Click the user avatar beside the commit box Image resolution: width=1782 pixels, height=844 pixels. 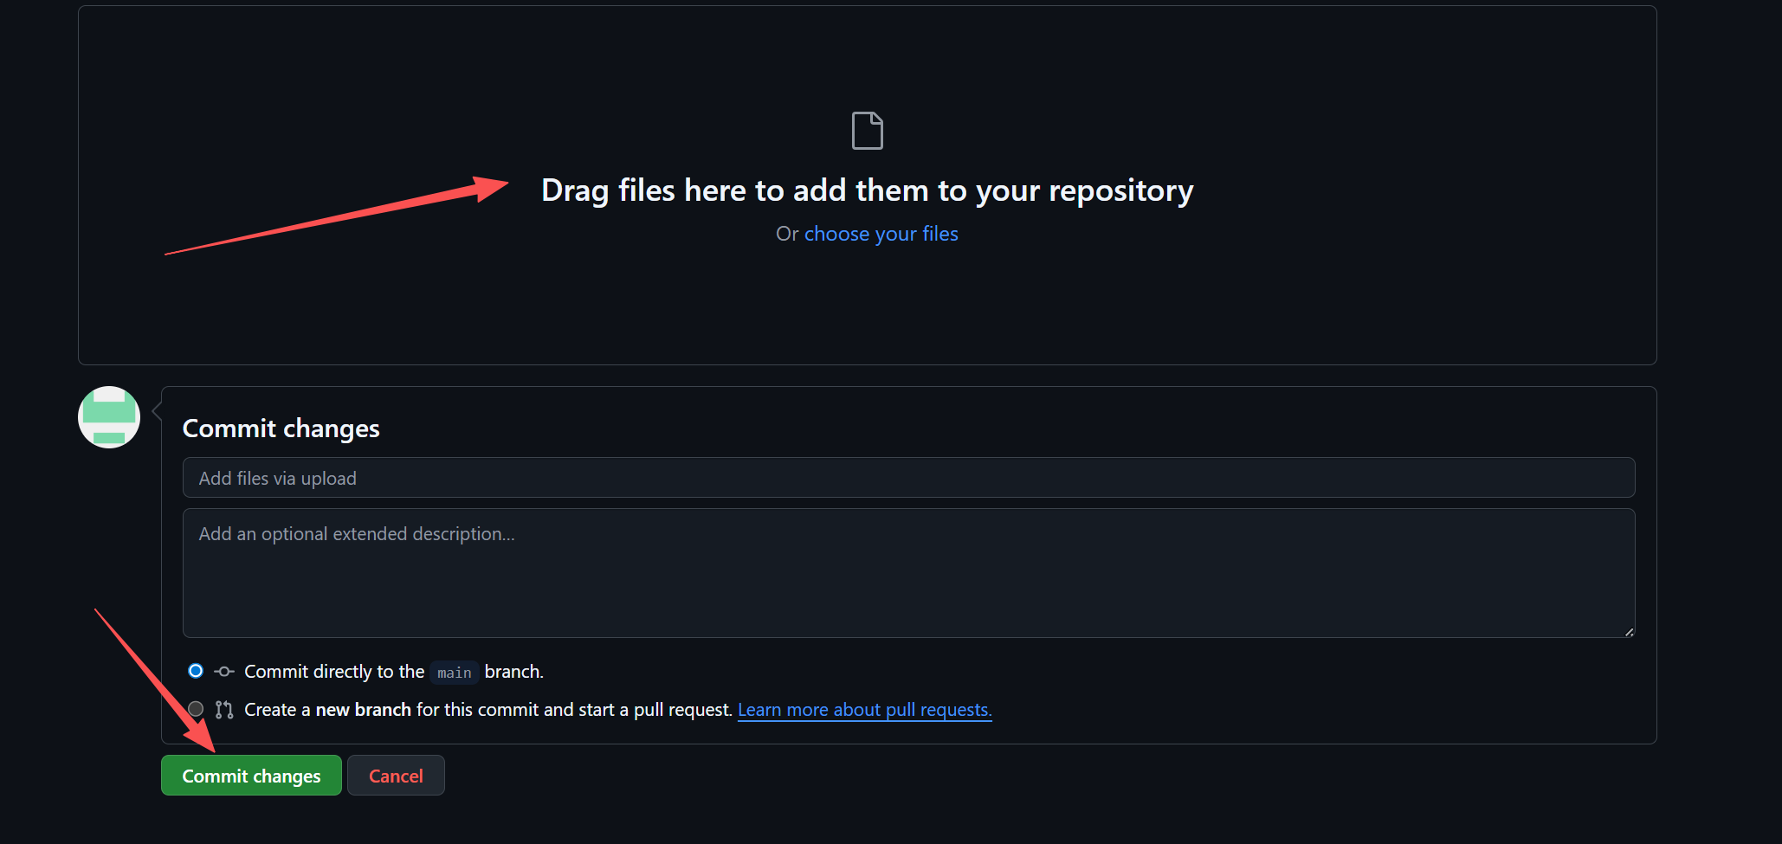click(109, 417)
